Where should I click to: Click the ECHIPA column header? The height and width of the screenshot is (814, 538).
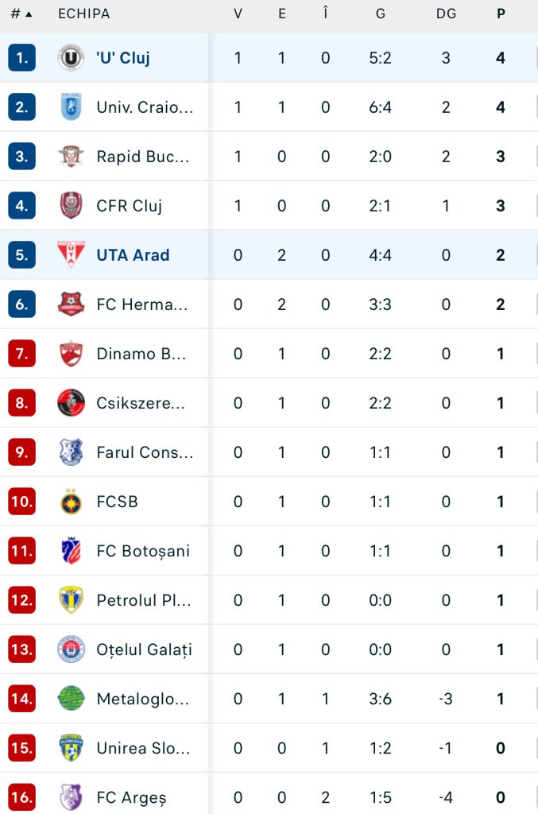[84, 14]
